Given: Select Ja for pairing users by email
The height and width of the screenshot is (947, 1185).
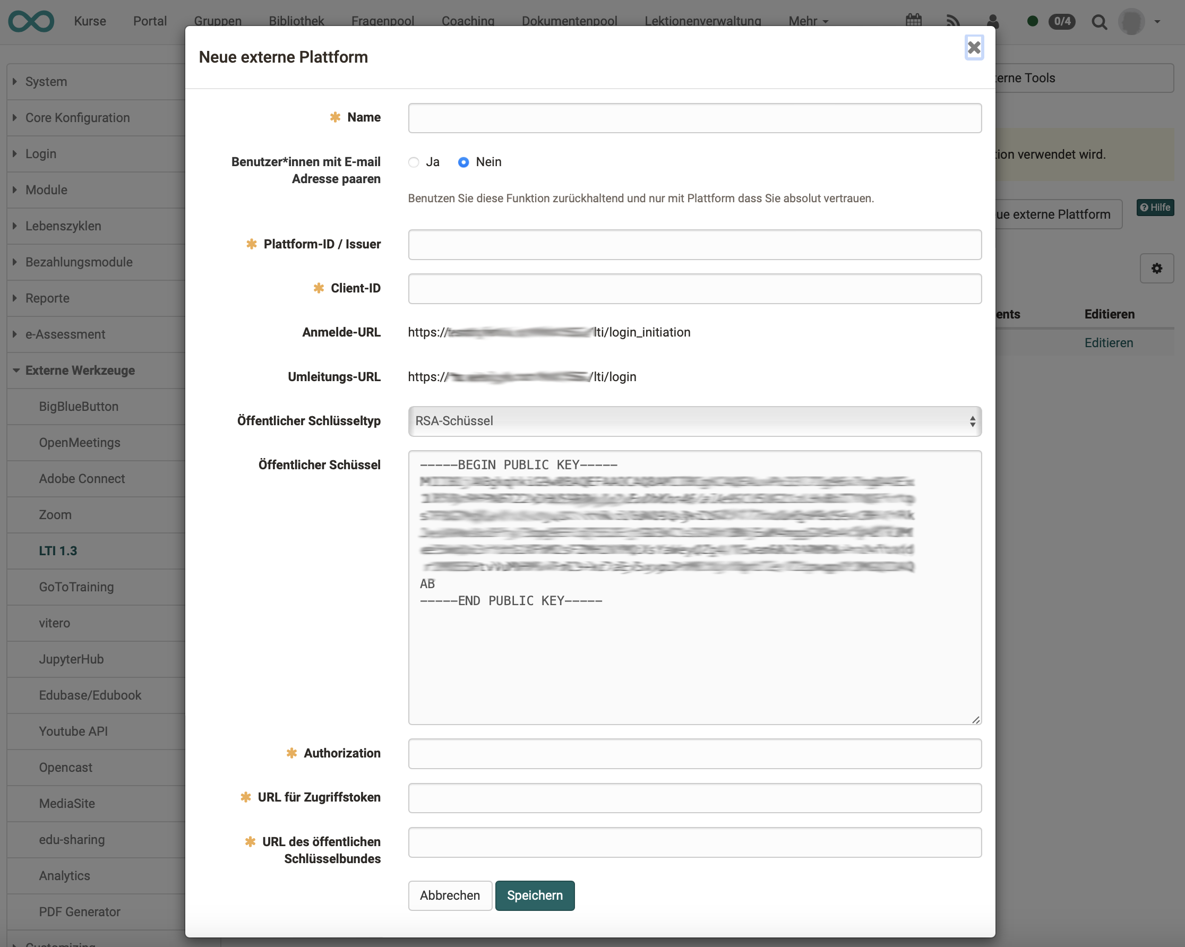Looking at the screenshot, I should pos(414,162).
